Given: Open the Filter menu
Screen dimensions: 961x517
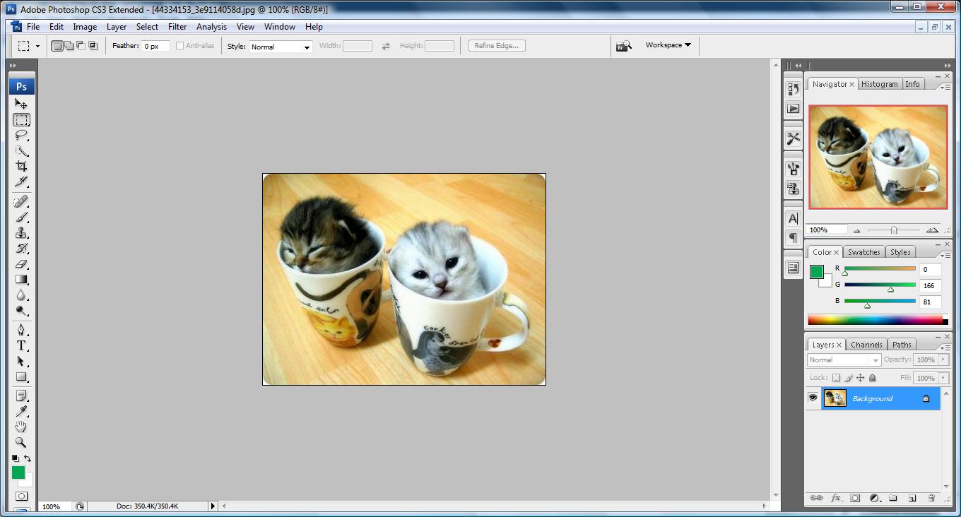Looking at the screenshot, I should coord(177,27).
